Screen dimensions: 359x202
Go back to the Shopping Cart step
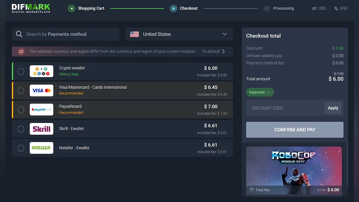pos(91,8)
